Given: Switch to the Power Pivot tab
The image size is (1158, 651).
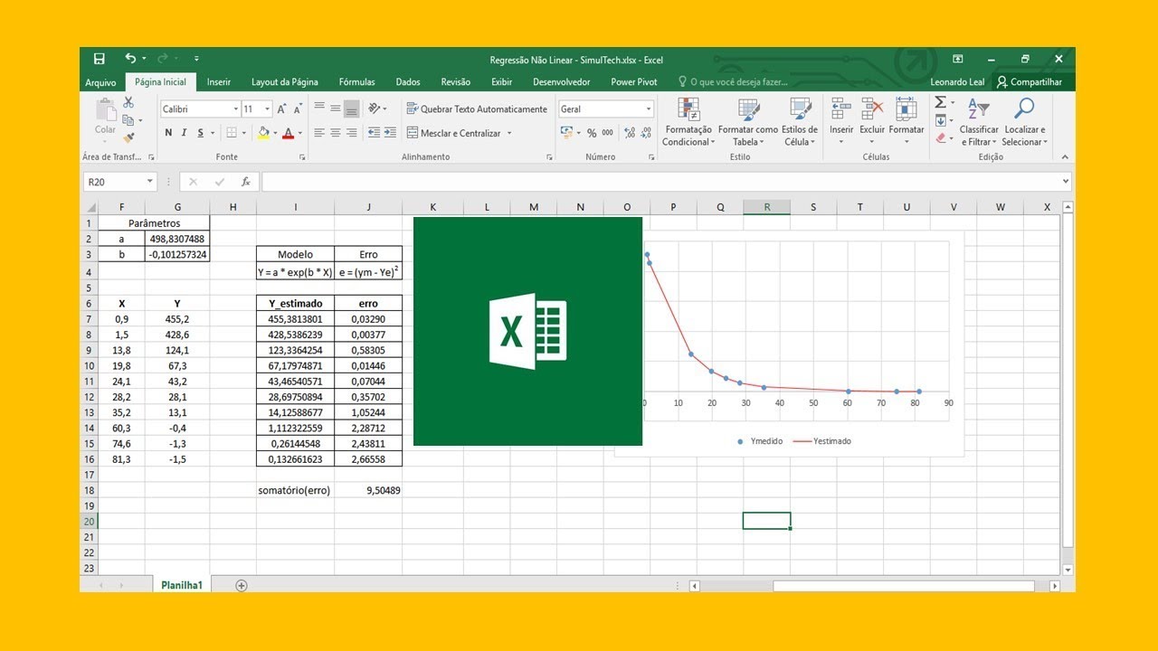Looking at the screenshot, I should [634, 82].
